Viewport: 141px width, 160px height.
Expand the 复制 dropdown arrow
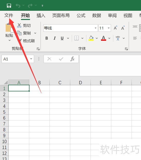35,33
